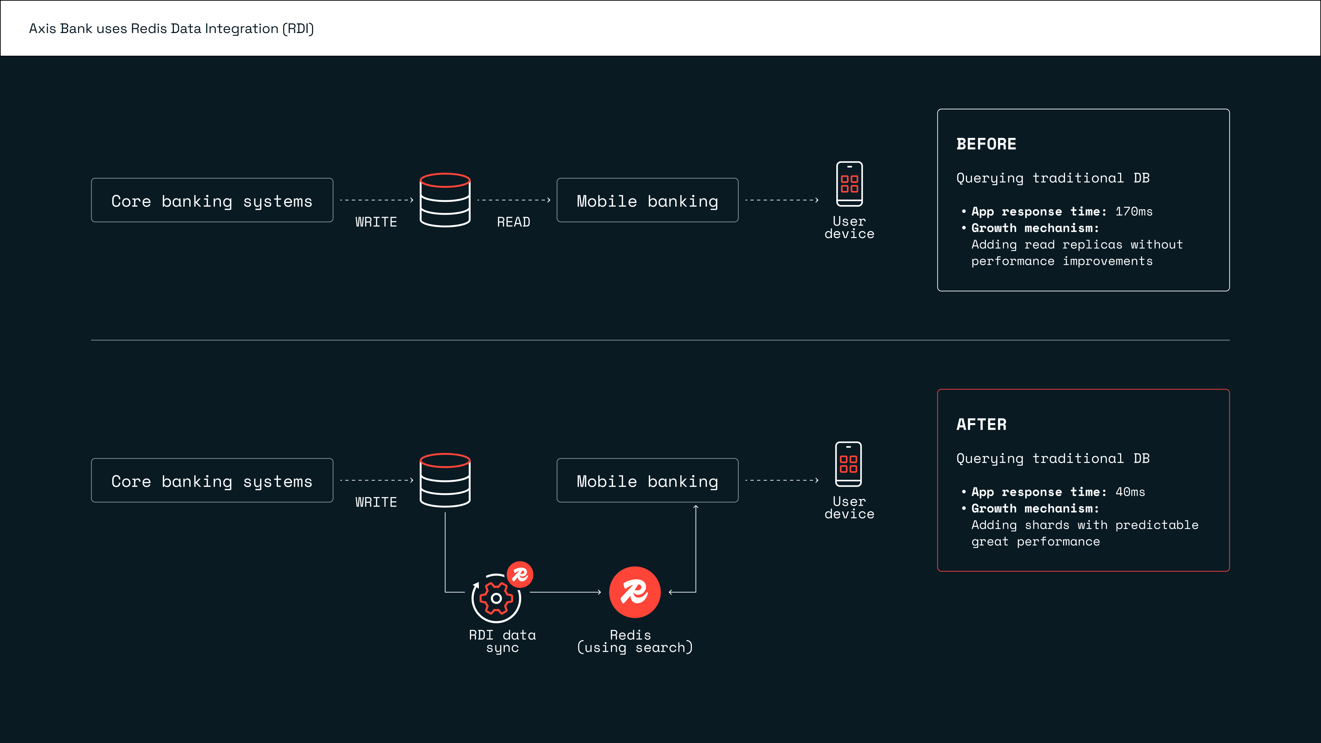
Task: Click the top Core banking systems box
Action: (x=212, y=201)
